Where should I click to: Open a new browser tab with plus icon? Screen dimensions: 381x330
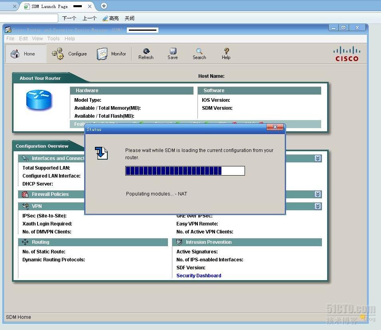point(104,6)
